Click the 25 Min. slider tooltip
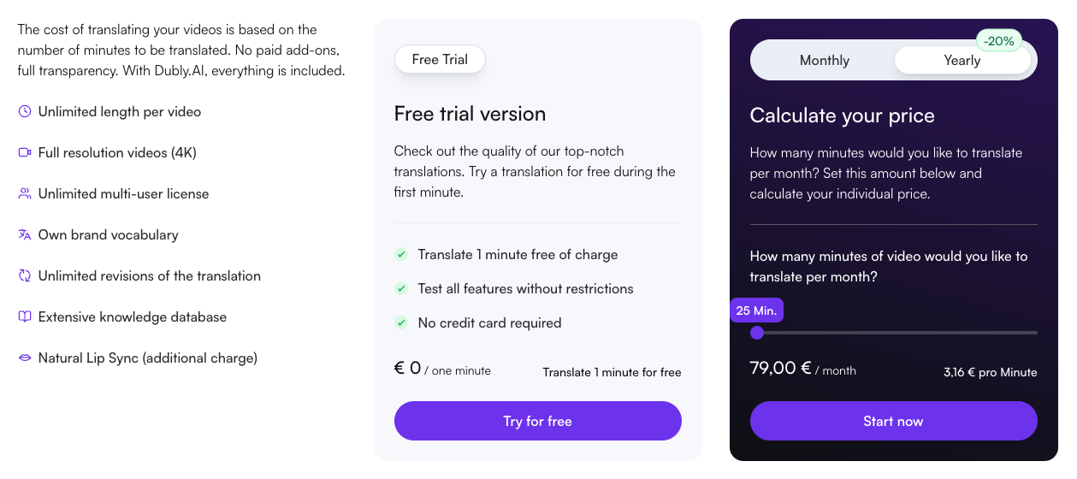The width and height of the screenshot is (1077, 479). (756, 310)
